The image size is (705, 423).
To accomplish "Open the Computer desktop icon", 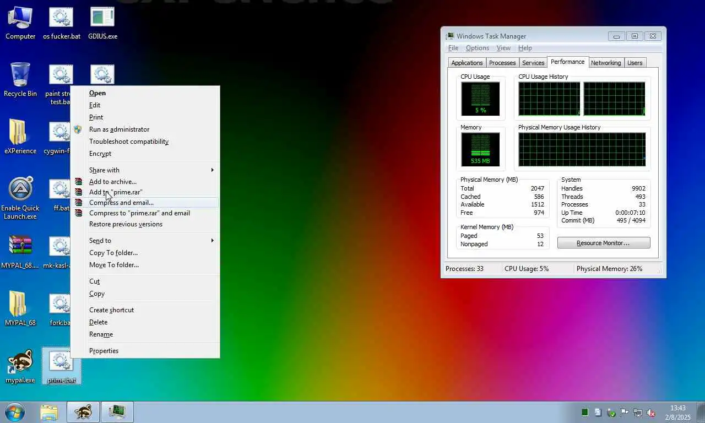I will 20,23.
